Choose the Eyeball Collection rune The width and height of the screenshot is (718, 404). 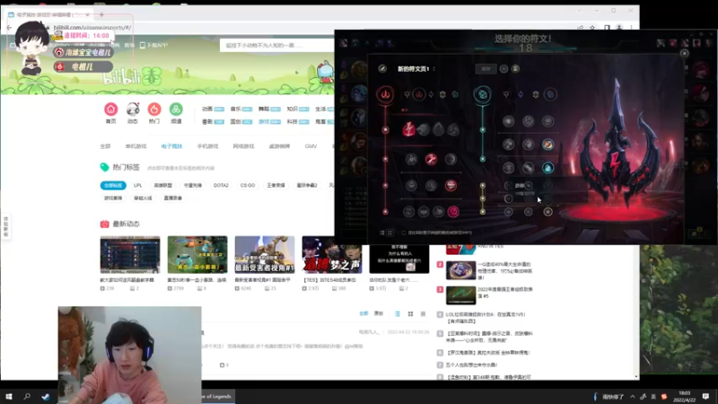451,186
